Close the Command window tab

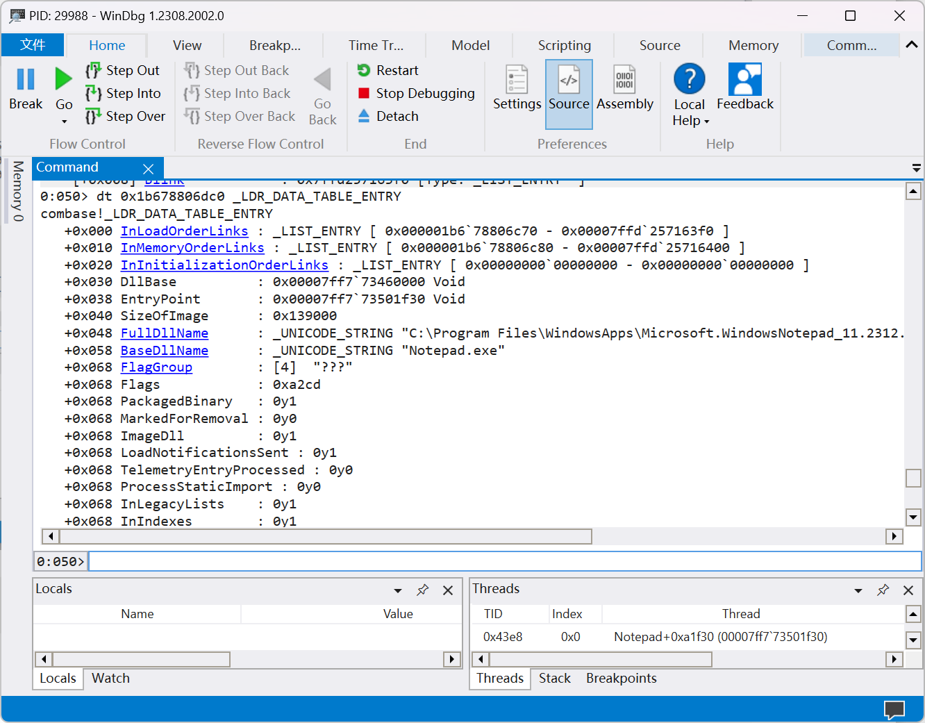click(x=148, y=169)
